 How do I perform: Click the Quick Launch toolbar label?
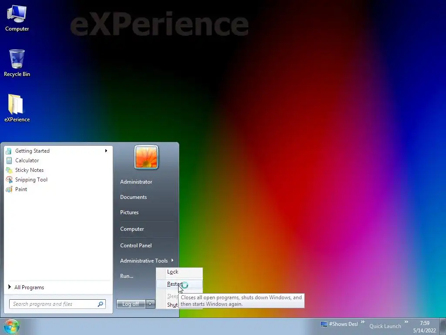385,326
